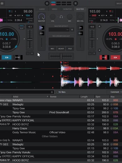
Task: Click the left deck pitch plus button
Action: click(32, 53)
